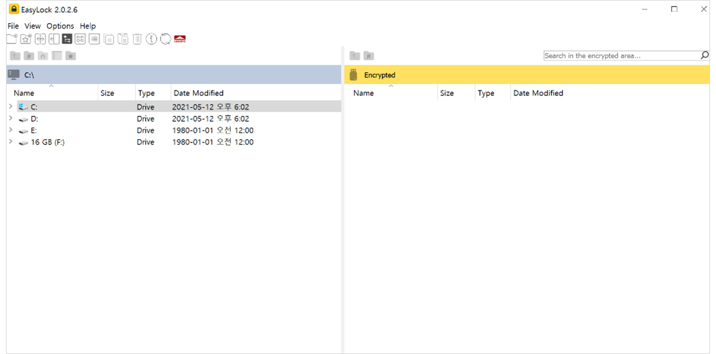This screenshot has height=354, width=716.
Task: Open the View menu
Action: [x=33, y=26]
